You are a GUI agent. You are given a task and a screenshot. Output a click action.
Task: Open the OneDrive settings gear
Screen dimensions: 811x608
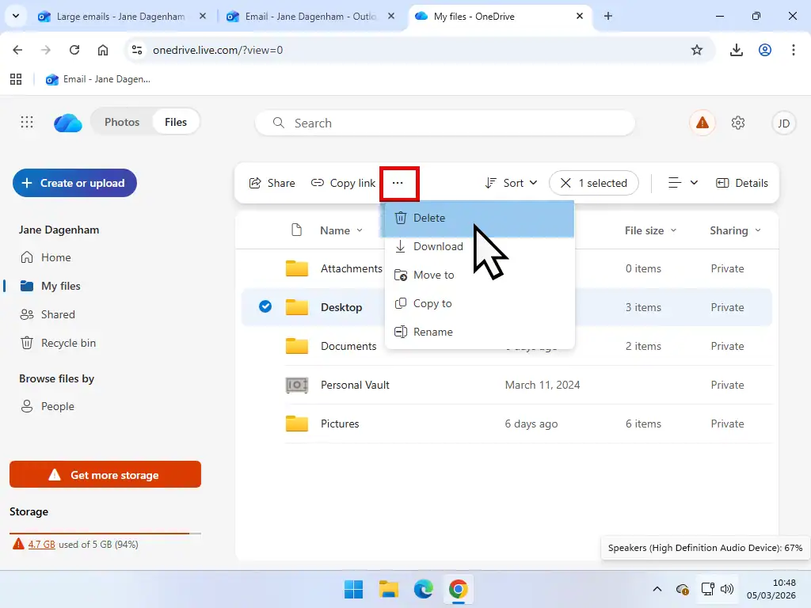coord(738,123)
